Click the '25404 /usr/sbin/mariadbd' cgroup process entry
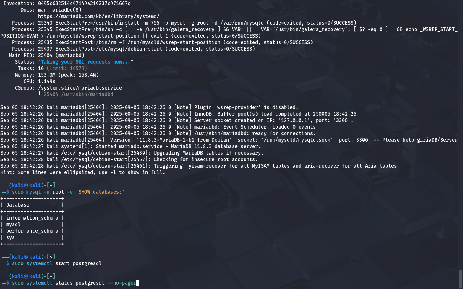The image size is (463, 289). 78,94
